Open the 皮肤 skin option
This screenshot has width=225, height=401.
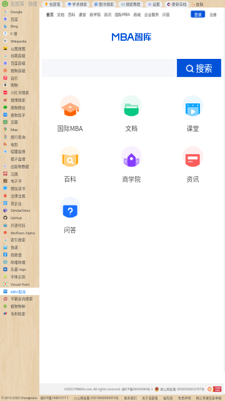point(197,4)
